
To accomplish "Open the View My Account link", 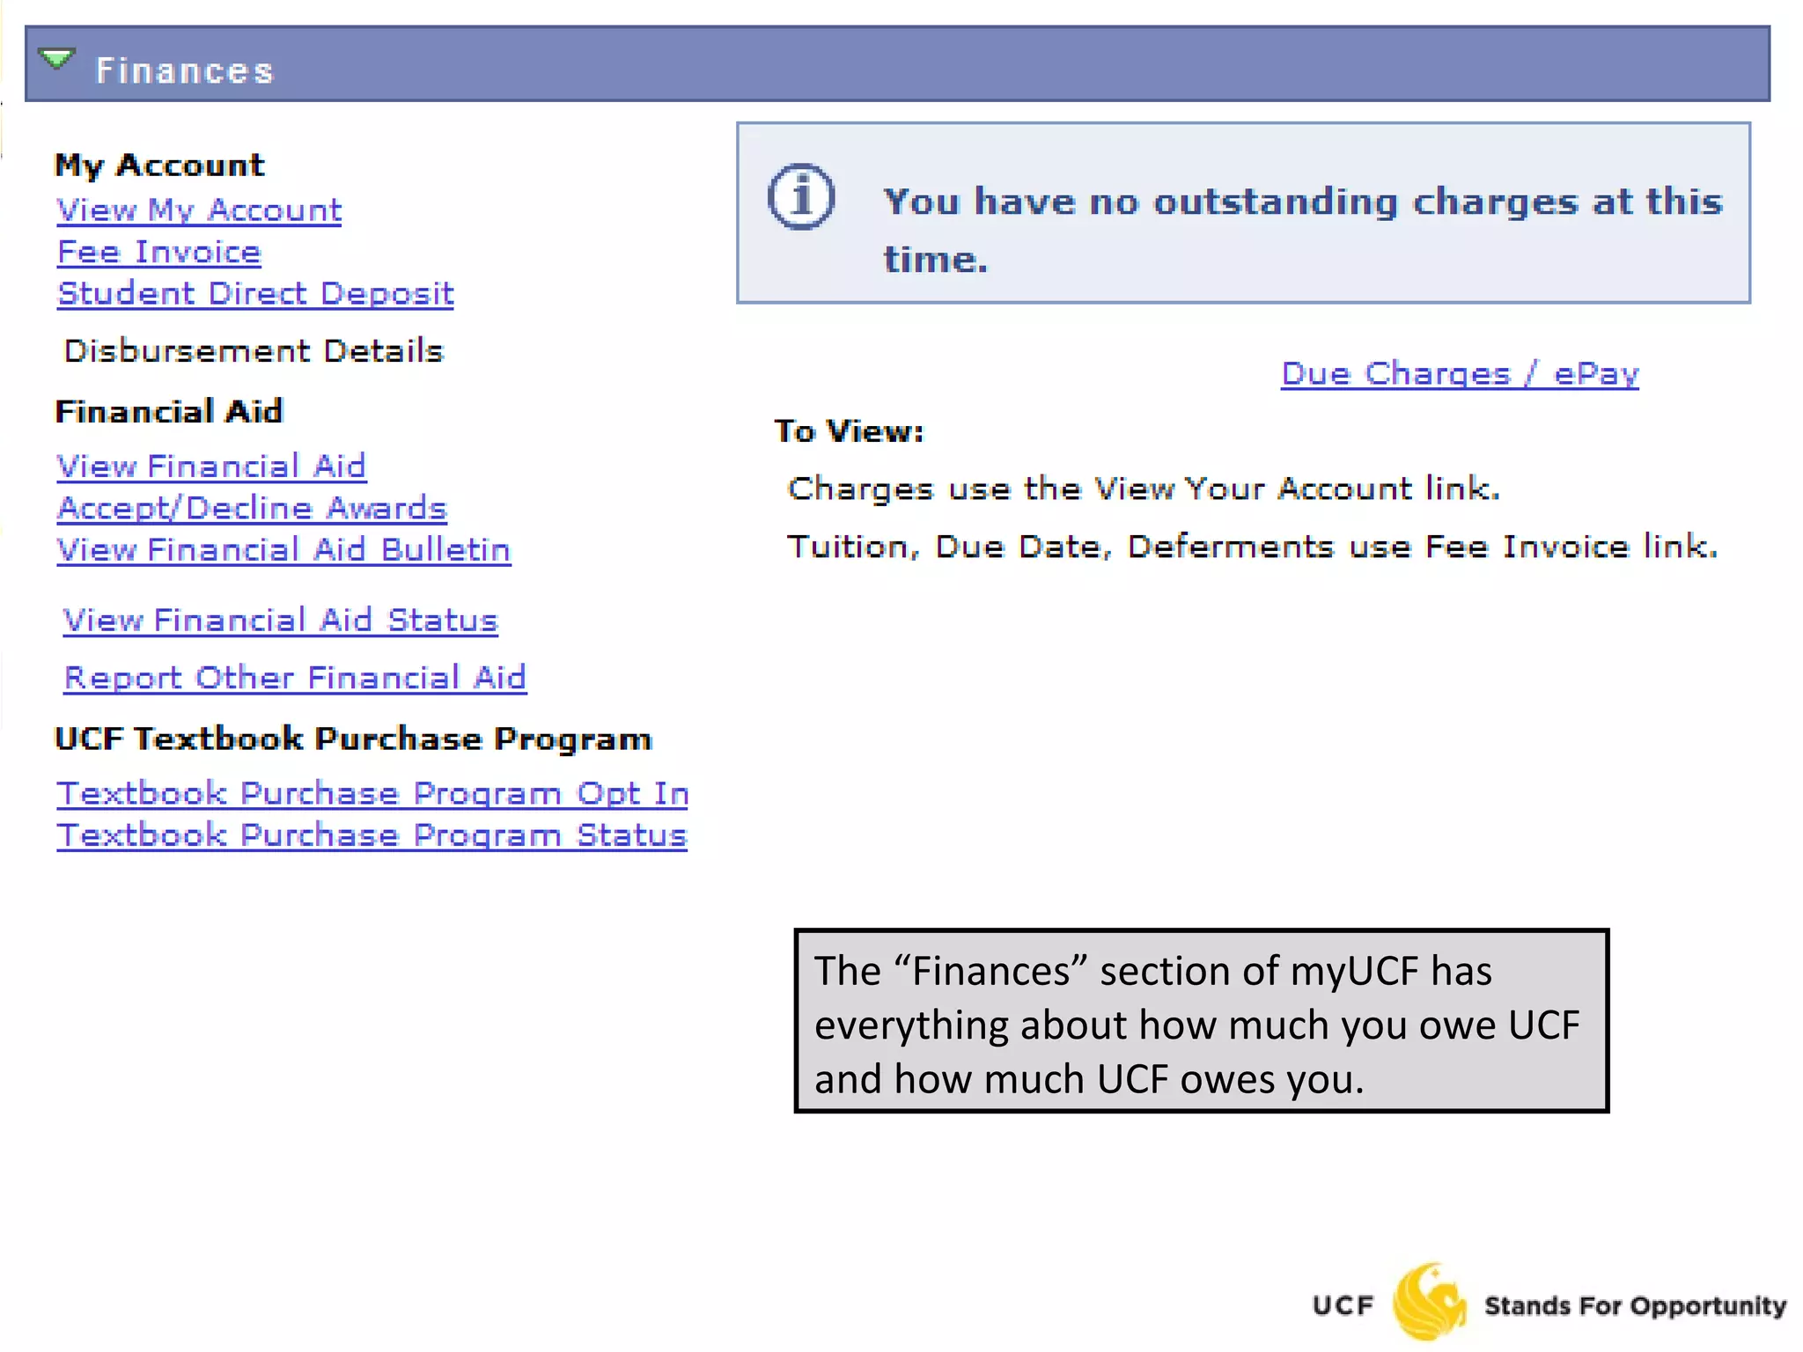I will click(x=199, y=210).
